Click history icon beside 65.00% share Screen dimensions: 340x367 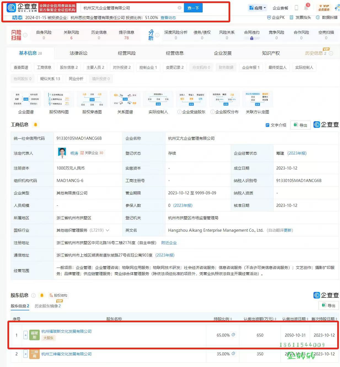[x=233, y=335]
